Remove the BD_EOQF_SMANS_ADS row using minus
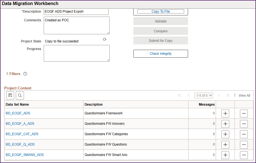 [244, 155]
